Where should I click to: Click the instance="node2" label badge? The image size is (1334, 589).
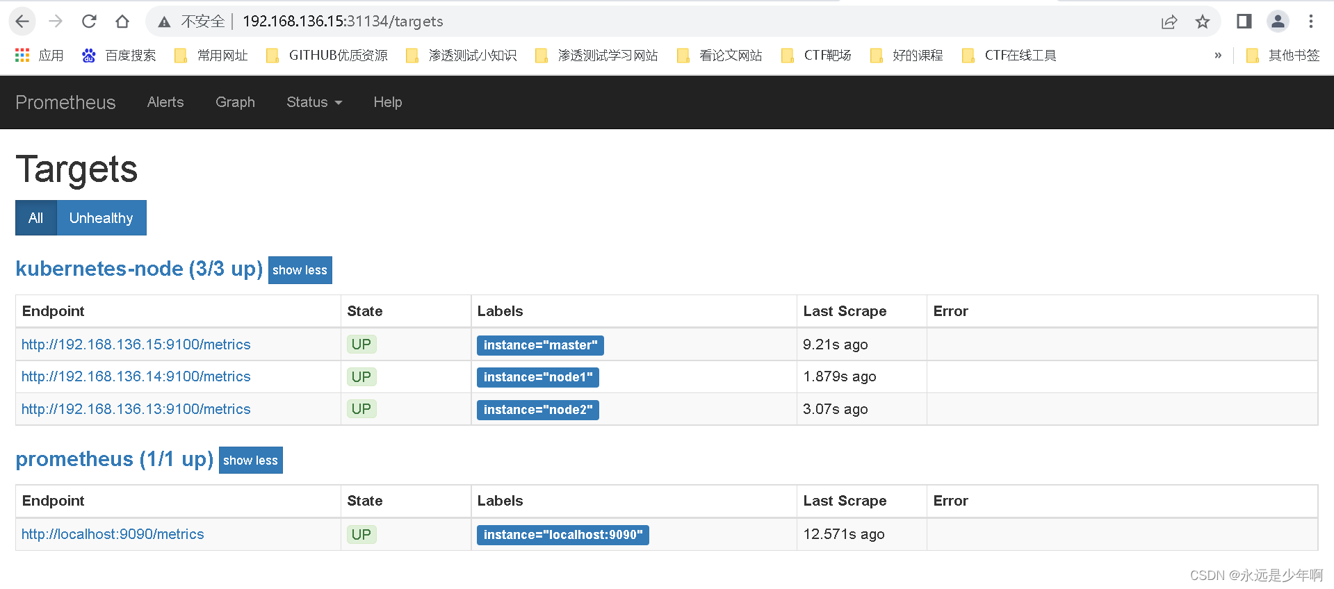[538, 410]
